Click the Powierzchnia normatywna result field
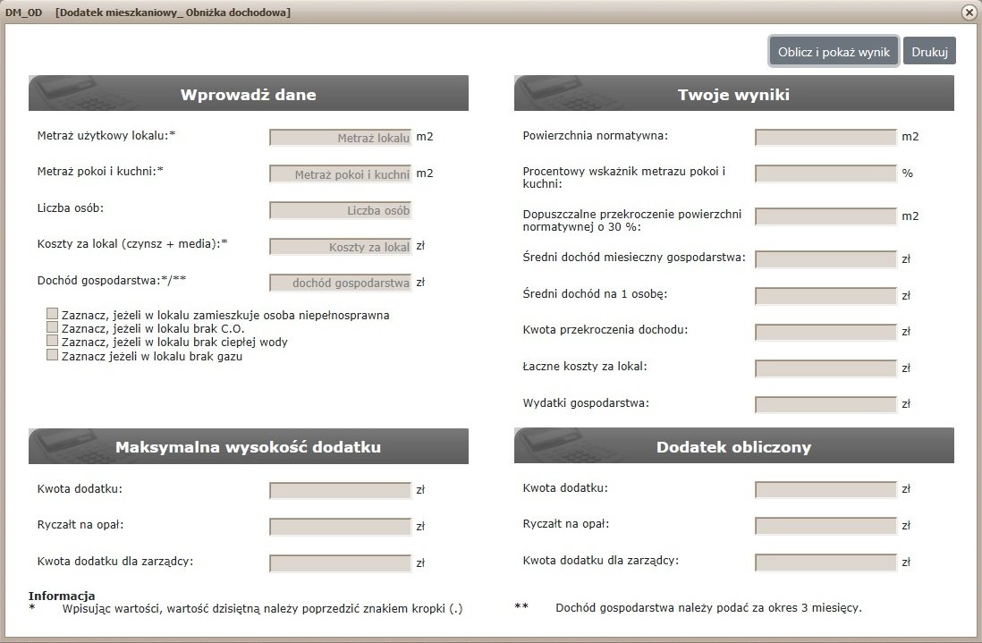The height and width of the screenshot is (643, 982). pyautogui.click(x=825, y=137)
